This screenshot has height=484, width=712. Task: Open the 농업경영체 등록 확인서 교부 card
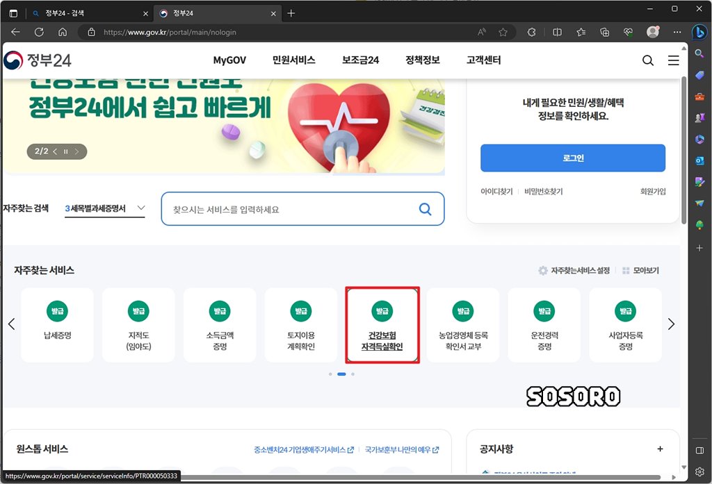coord(463,325)
